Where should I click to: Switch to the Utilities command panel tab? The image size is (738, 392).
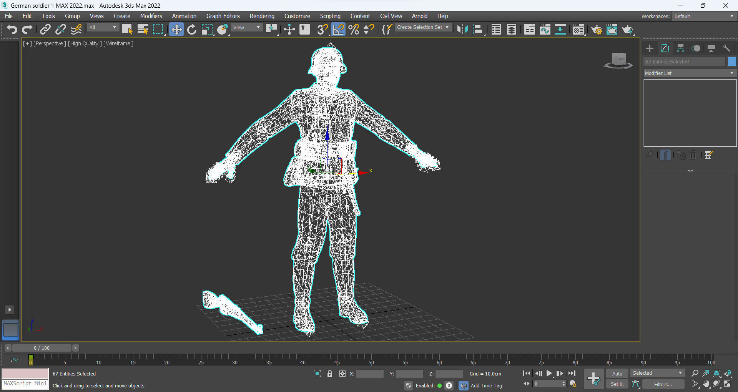pos(726,48)
